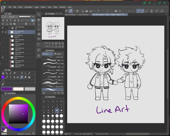Toggle visibility of Layer 7
Viewport: 170px width, 136px height.
tap(3, 40)
